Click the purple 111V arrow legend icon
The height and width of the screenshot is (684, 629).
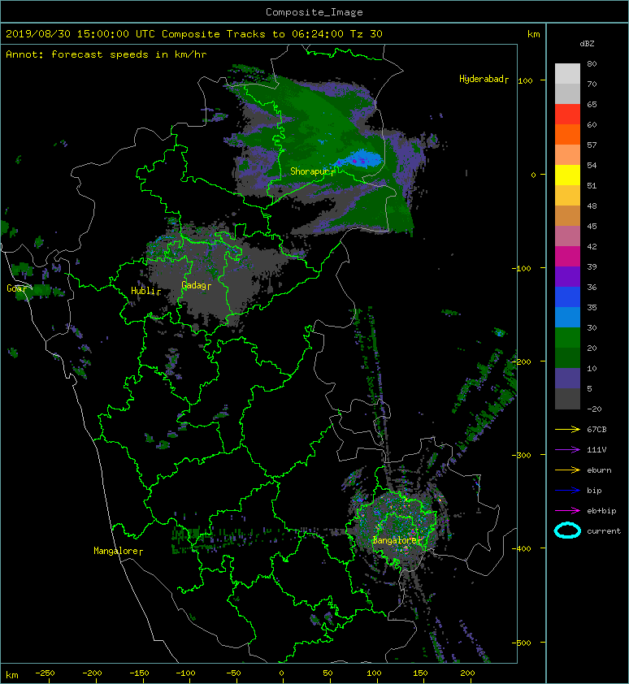(567, 450)
